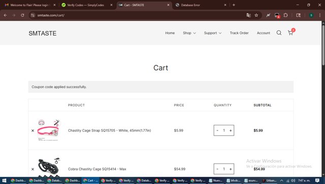
Task: Decrease quantity of Chastity Cage Strap
Action: pos(217,130)
